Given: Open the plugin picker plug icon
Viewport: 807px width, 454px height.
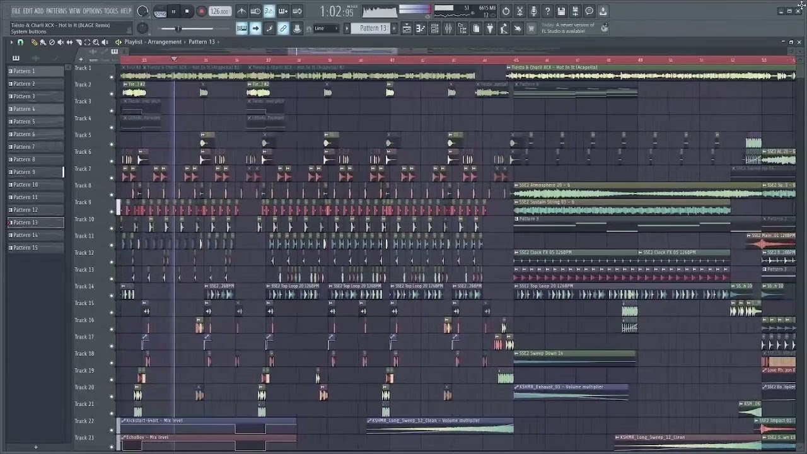Looking at the screenshot, I should [490, 28].
